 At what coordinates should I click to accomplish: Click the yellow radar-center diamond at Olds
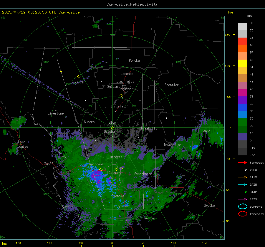(112, 128)
